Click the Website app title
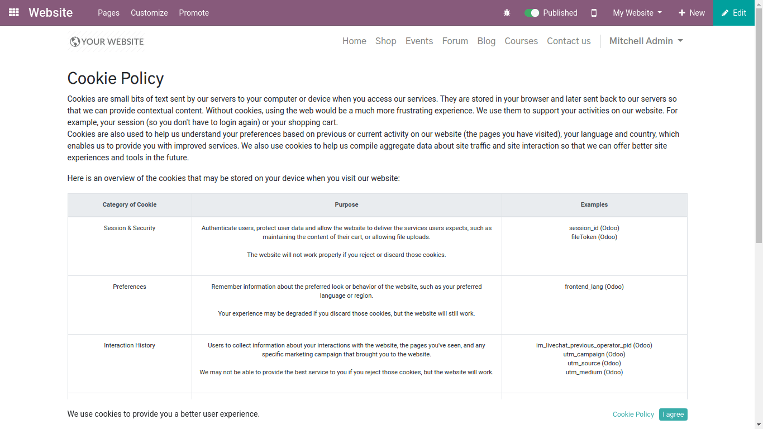Viewport: 763px width, 429px height. click(x=51, y=12)
